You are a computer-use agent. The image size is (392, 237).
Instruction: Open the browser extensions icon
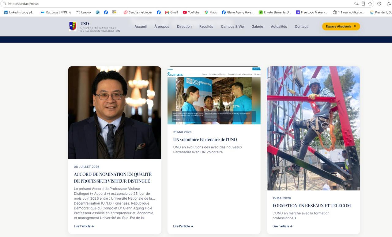379,4
